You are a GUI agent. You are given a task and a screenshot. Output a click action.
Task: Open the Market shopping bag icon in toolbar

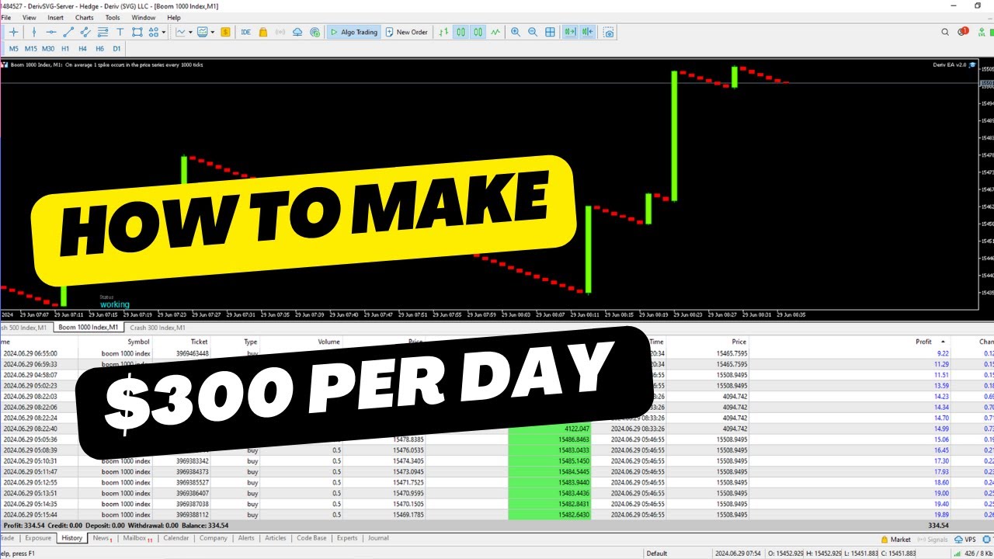263,33
